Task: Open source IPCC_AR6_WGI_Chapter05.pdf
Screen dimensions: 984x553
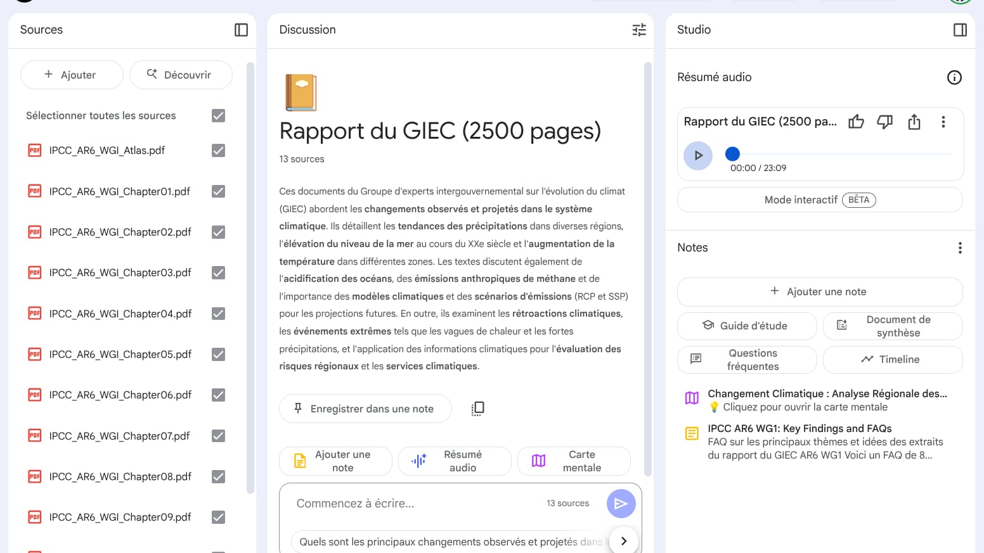Action: (x=120, y=354)
